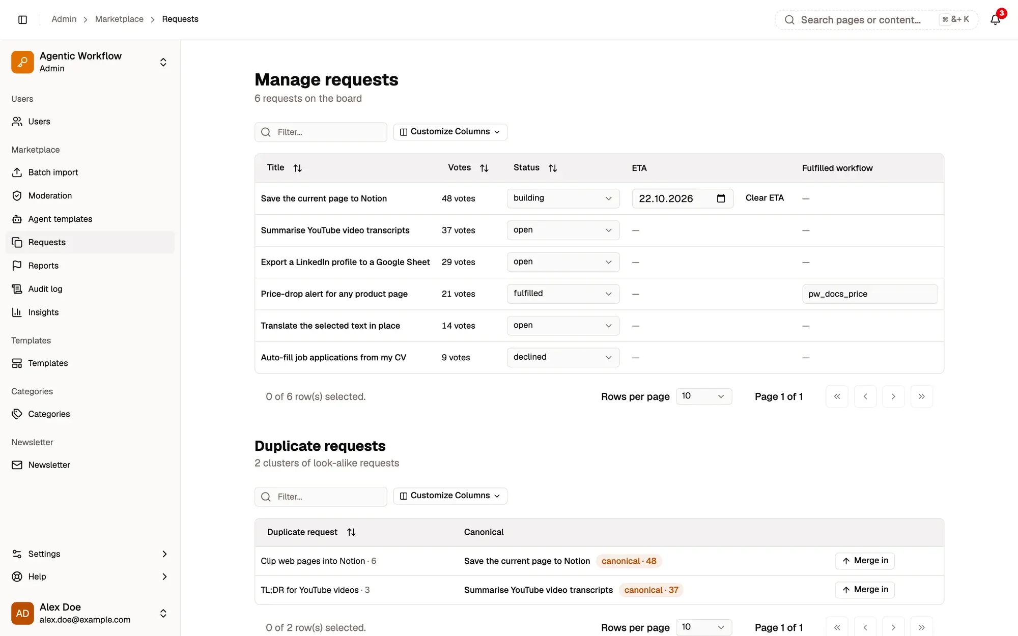
Task: Open Agent templates page
Action: 90,219
